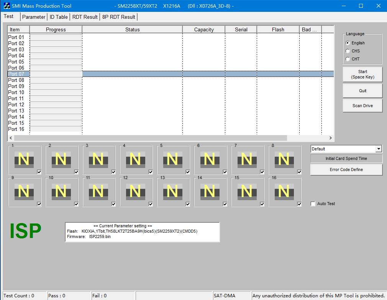The width and height of the screenshot is (387, 300).
Task: Enable the Auto Test checkbox
Action: pos(313,204)
